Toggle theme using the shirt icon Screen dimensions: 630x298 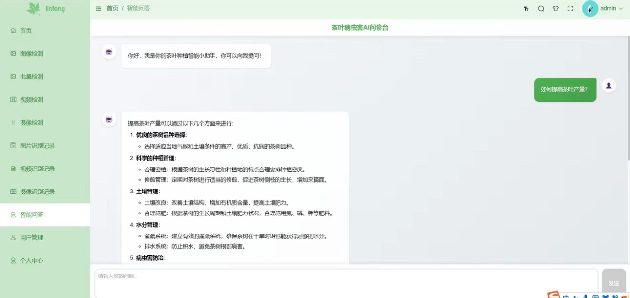click(x=555, y=8)
